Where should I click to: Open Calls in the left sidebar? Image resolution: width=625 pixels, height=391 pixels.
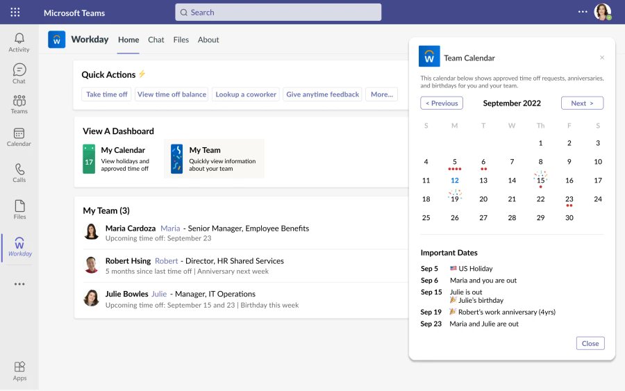point(19,173)
